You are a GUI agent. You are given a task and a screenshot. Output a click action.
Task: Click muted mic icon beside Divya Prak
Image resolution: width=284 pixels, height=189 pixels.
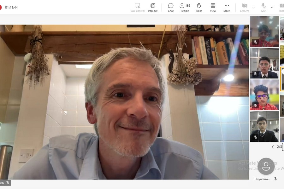click(x=275, y=179)
